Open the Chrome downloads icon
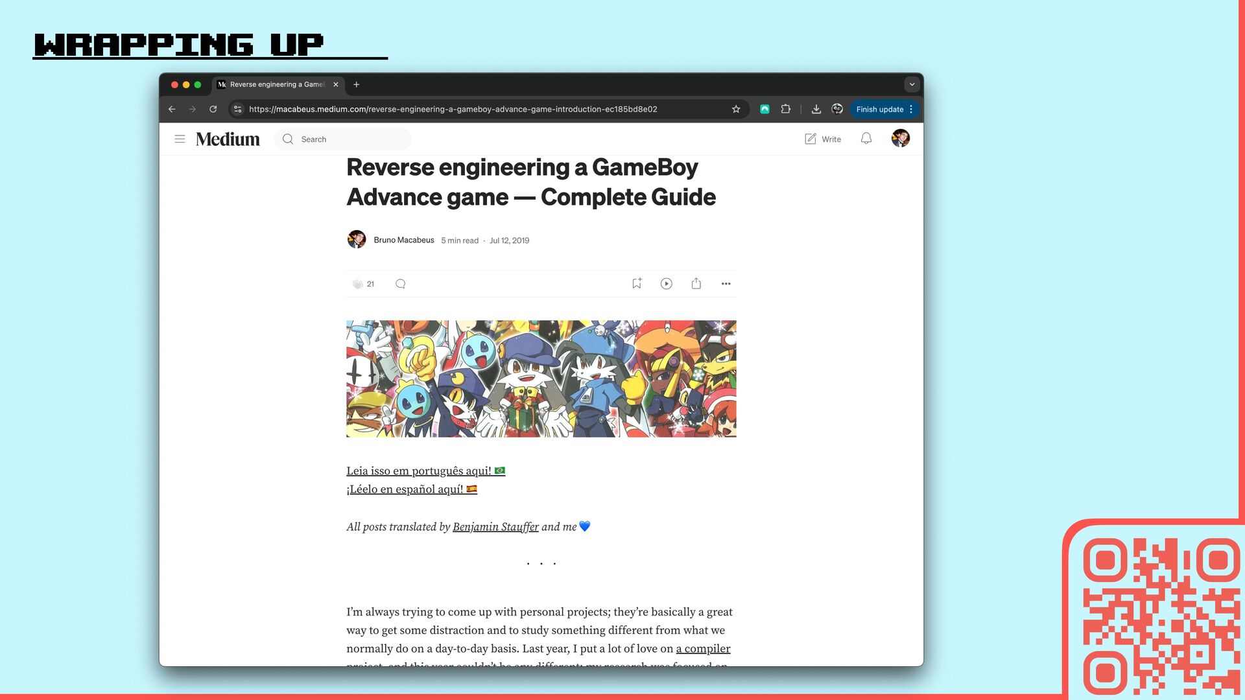The height and width of the screenshot is (700, 1245). click(x=816, y=110)
